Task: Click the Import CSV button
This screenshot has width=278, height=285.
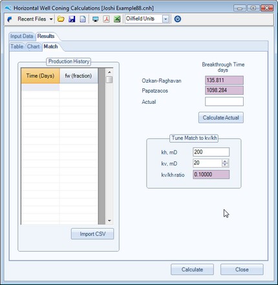Action: [92, 234]
